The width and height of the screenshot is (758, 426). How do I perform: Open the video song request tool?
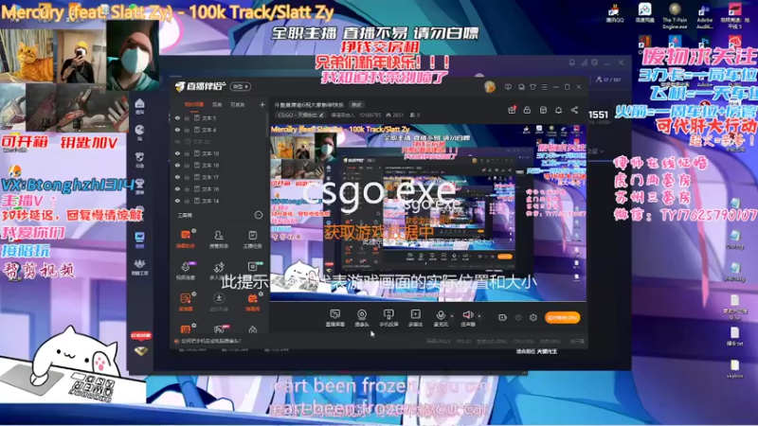coord(186,270)
